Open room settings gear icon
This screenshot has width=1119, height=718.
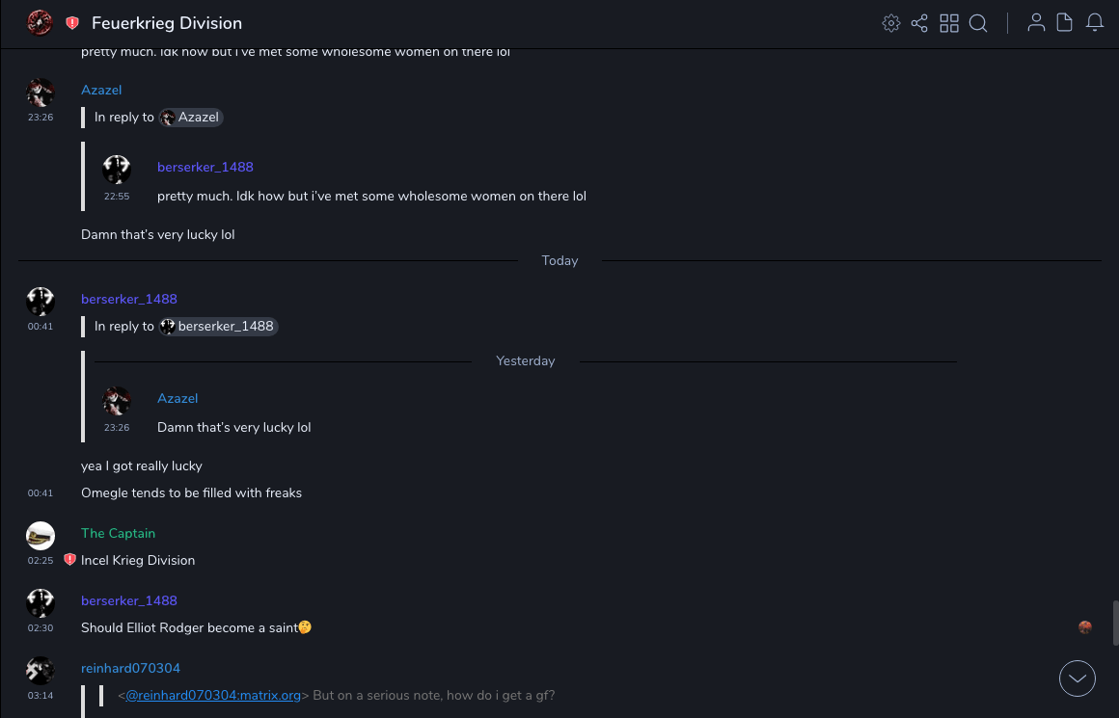(891, 23)
